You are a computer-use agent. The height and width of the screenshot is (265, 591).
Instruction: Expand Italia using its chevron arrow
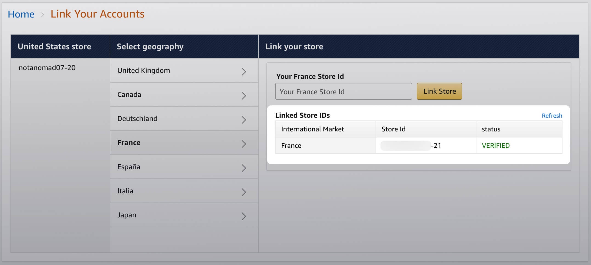point(243,192)
